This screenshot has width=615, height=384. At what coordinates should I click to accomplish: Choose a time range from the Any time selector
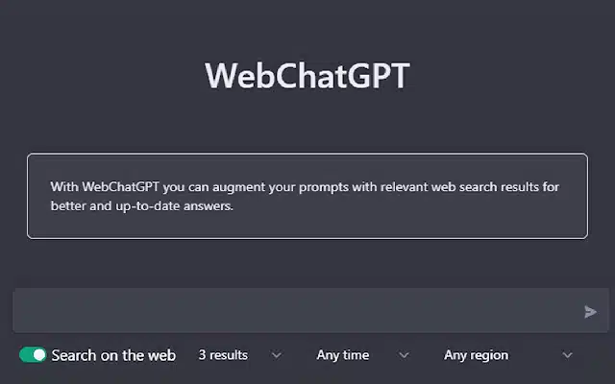pos(363,355)
